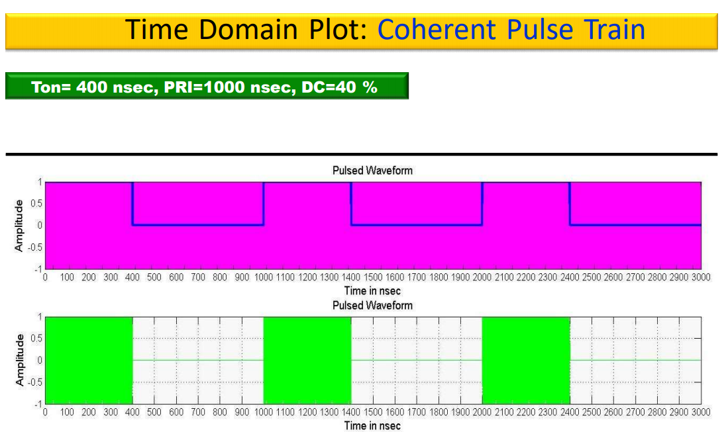Viewport: 724px width, 432px height.
Task: Select the 'Amplitude' label on the upper plot
Action: coord(20,225)
